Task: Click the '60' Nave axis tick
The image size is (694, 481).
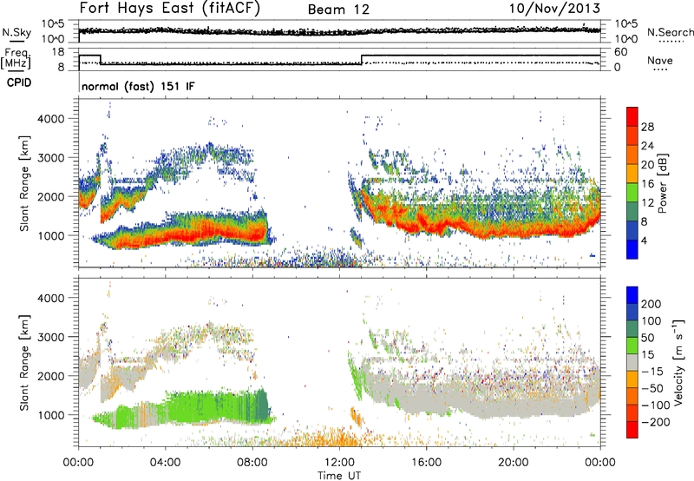Action: click(620, 52)
